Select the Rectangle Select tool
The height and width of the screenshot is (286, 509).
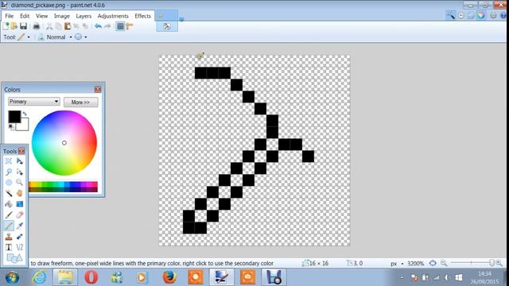9,161
